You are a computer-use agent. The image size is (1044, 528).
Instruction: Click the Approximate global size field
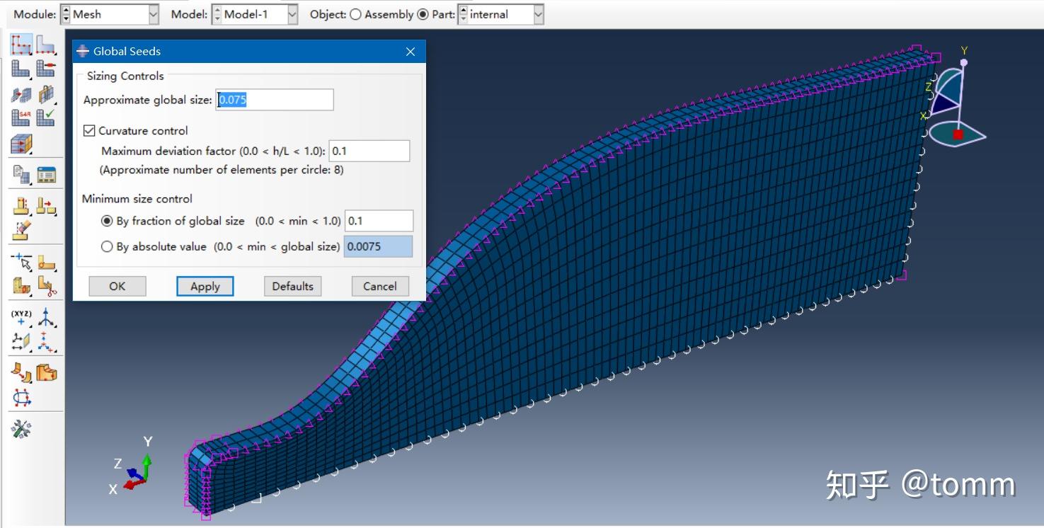click(x=275, y=99)
